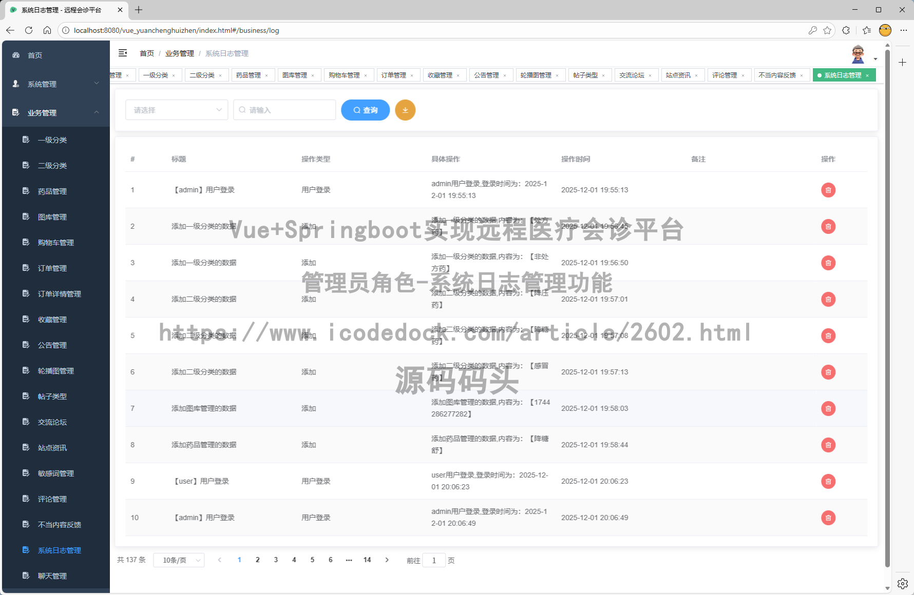Collapse the 业务管理 menu via its chevron
914x595 pixels.
[x=98, y=113]
